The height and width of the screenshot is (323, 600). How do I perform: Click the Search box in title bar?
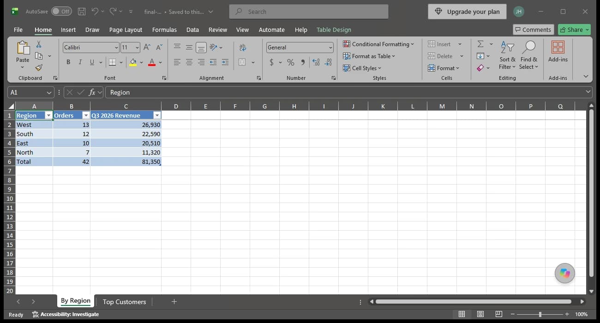[x=309, y=12]
